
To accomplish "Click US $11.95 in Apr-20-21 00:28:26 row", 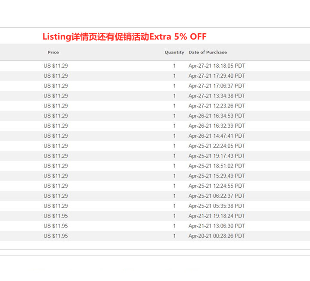I will point(56,236).
